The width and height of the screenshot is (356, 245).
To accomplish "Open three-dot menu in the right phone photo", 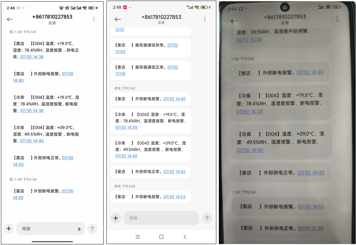I will 337,19.
